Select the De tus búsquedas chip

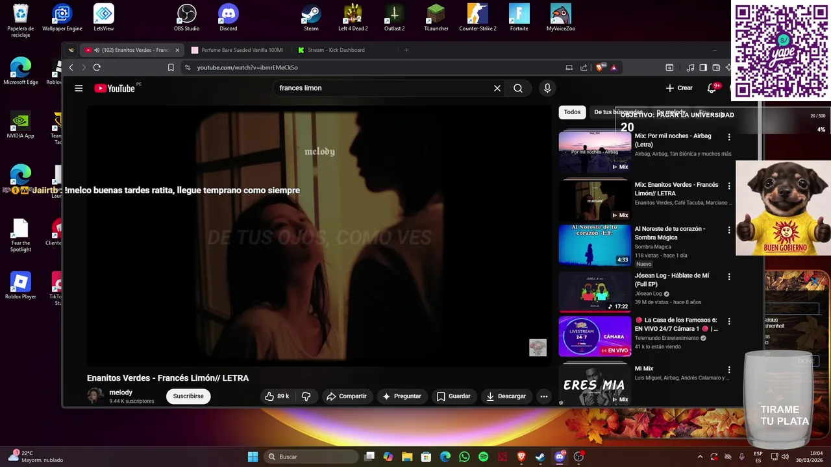tap(617, 112)
